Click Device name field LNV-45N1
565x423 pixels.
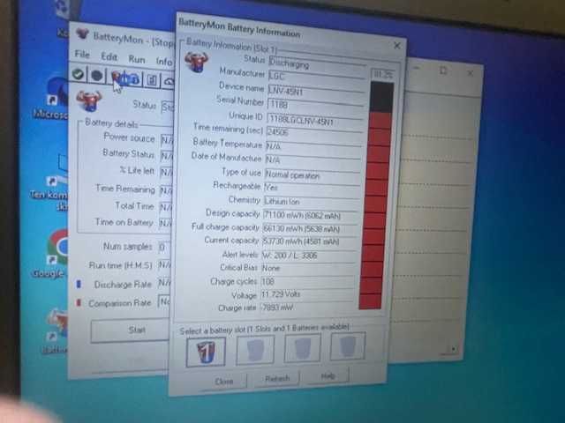(316, 92)
